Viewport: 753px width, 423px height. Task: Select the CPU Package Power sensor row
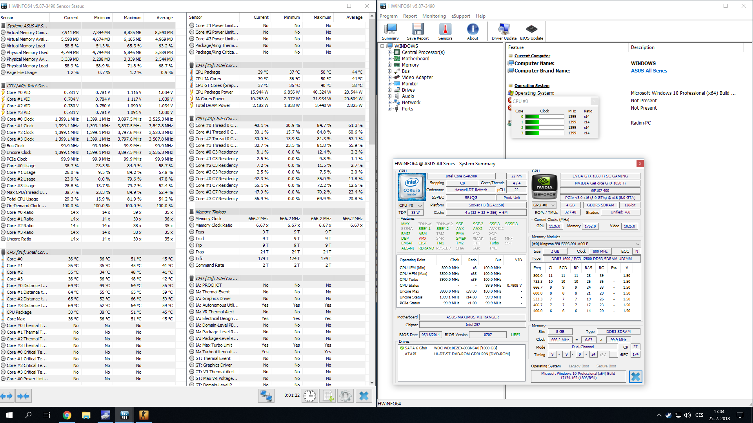276,92
